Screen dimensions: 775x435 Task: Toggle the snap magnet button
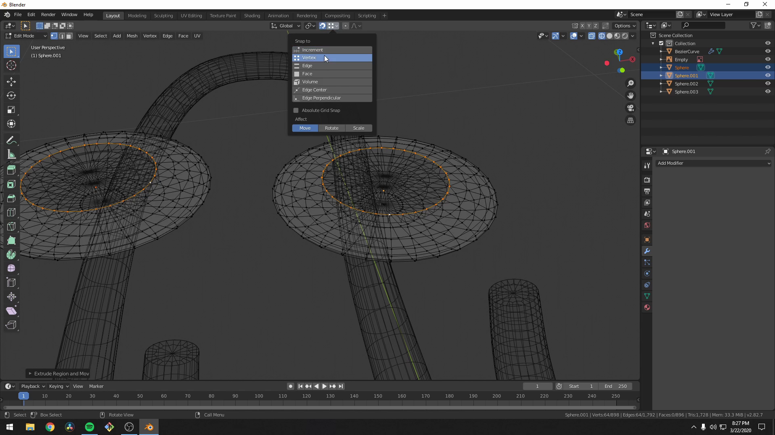point(323,26)
